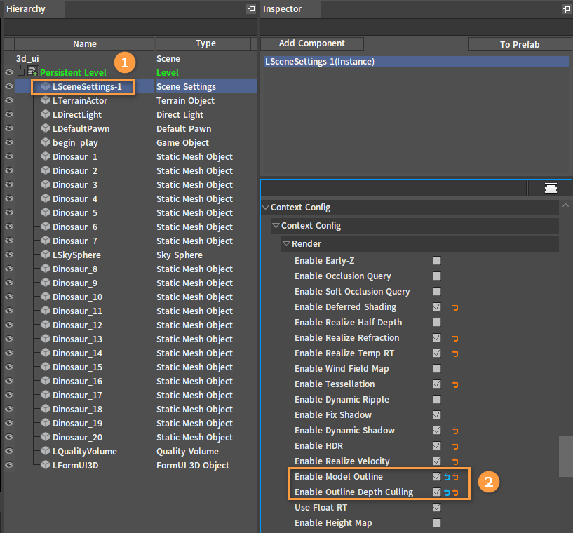Click the orange reset arrow for Enable Tessellation

[x=455, y=384]
